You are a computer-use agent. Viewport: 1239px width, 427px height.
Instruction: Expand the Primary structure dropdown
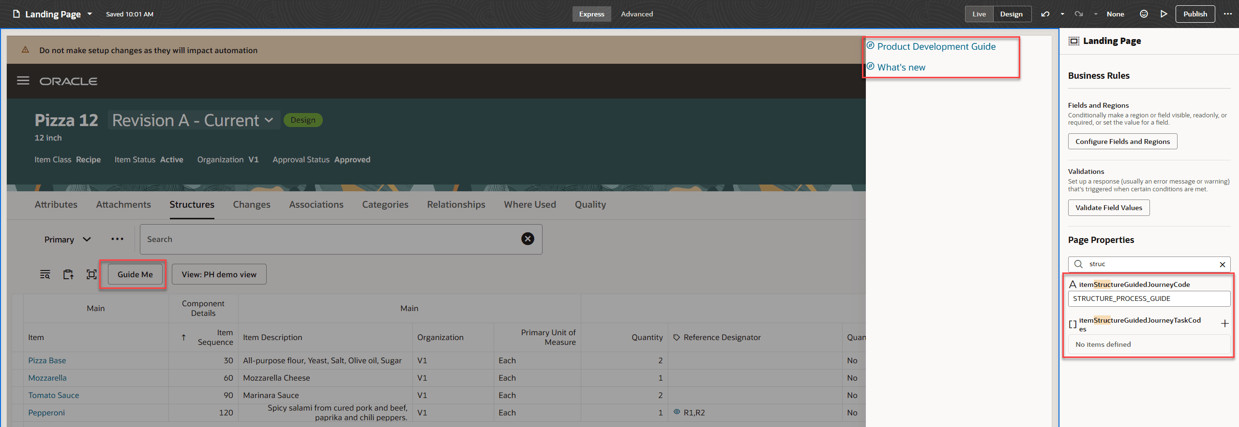(67, 240)
